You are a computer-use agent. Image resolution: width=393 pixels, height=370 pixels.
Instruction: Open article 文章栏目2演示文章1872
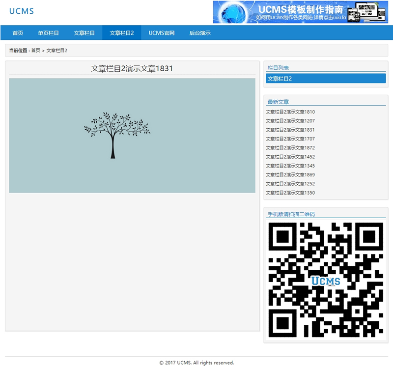290,148
